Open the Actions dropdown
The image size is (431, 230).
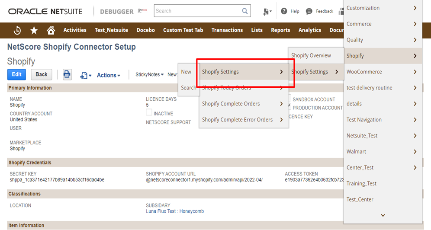click(x=108, y=75)
